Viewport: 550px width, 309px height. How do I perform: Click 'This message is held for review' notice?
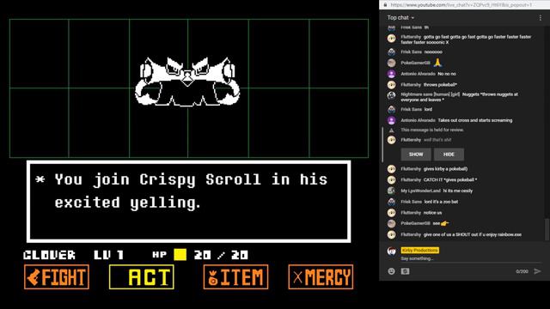click(x=432, y=130)
